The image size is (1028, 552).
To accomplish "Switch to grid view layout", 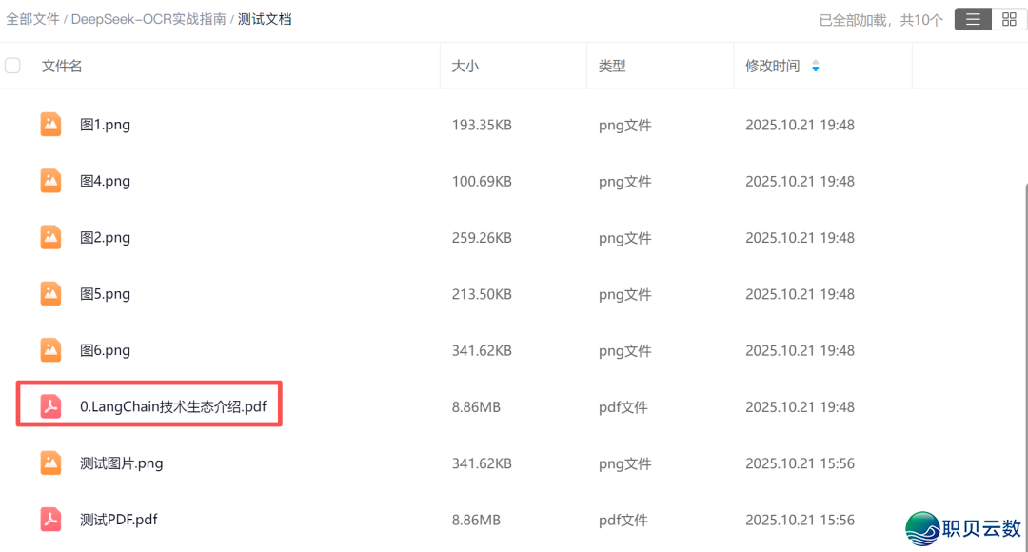I will coord(1009,19).
